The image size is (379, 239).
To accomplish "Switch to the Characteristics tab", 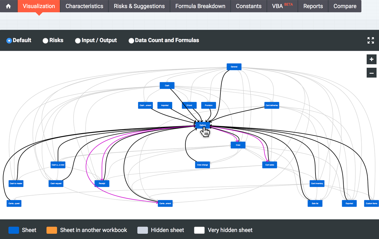I will click(x=84, y=6).
